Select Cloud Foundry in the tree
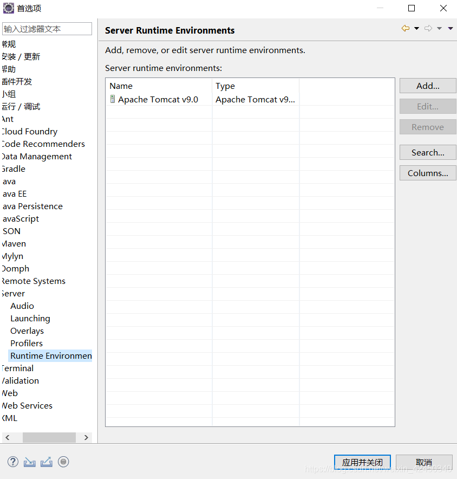457x479 pixels. click(x=30, y=131)
